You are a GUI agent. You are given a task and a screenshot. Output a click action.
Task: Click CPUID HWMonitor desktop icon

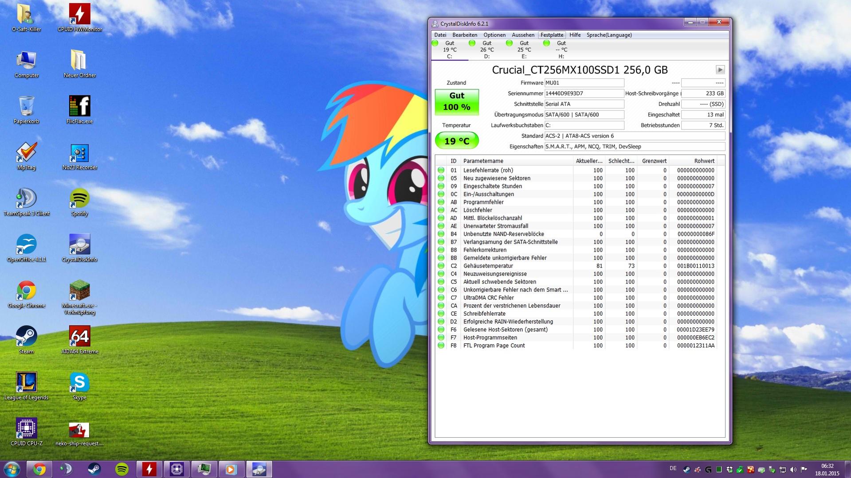tap(79, 18)
